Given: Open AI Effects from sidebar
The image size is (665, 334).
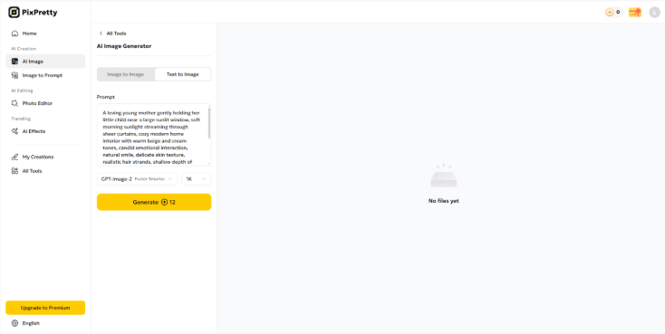Looking at the screenshot, I should click(45, 131).
